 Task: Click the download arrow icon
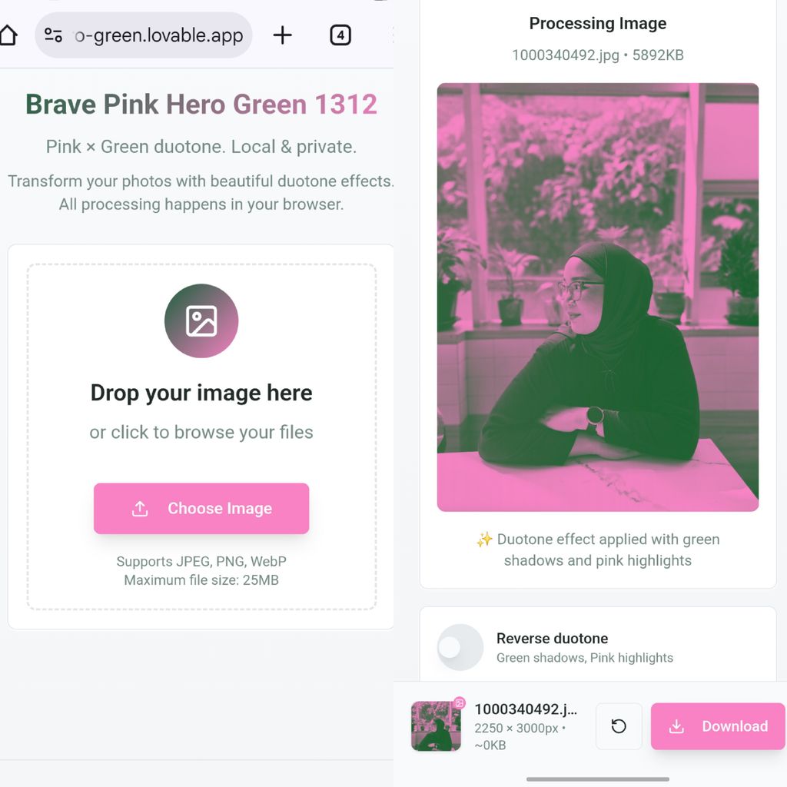[676, 726]
